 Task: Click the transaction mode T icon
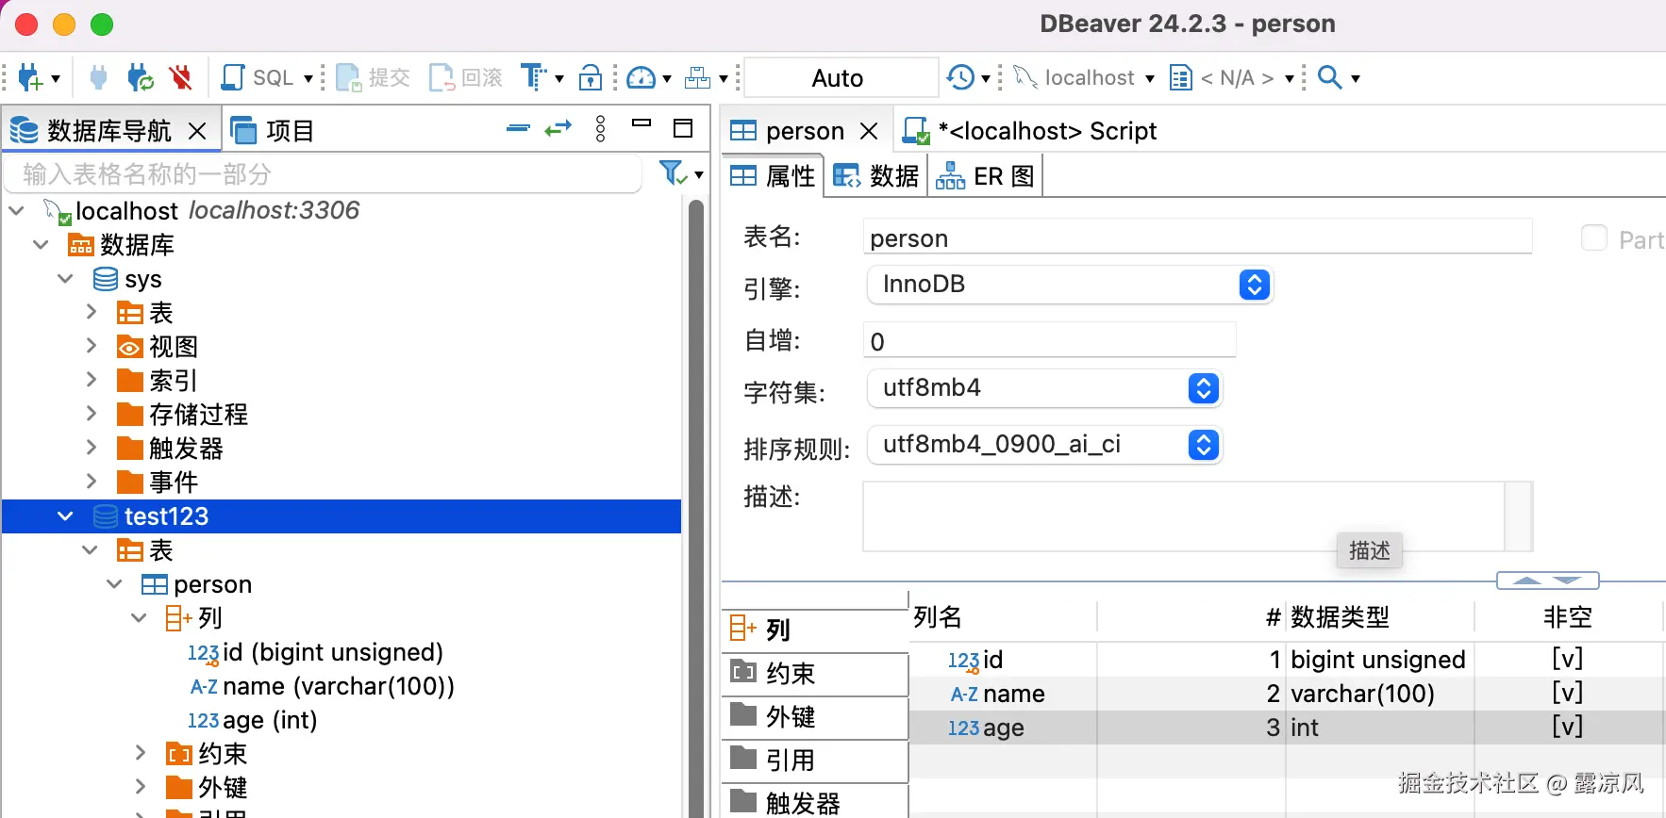click(x=533, y=77)
